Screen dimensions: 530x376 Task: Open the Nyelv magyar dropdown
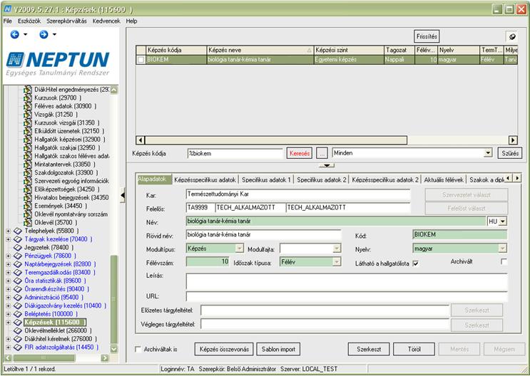tap(503, 249)
